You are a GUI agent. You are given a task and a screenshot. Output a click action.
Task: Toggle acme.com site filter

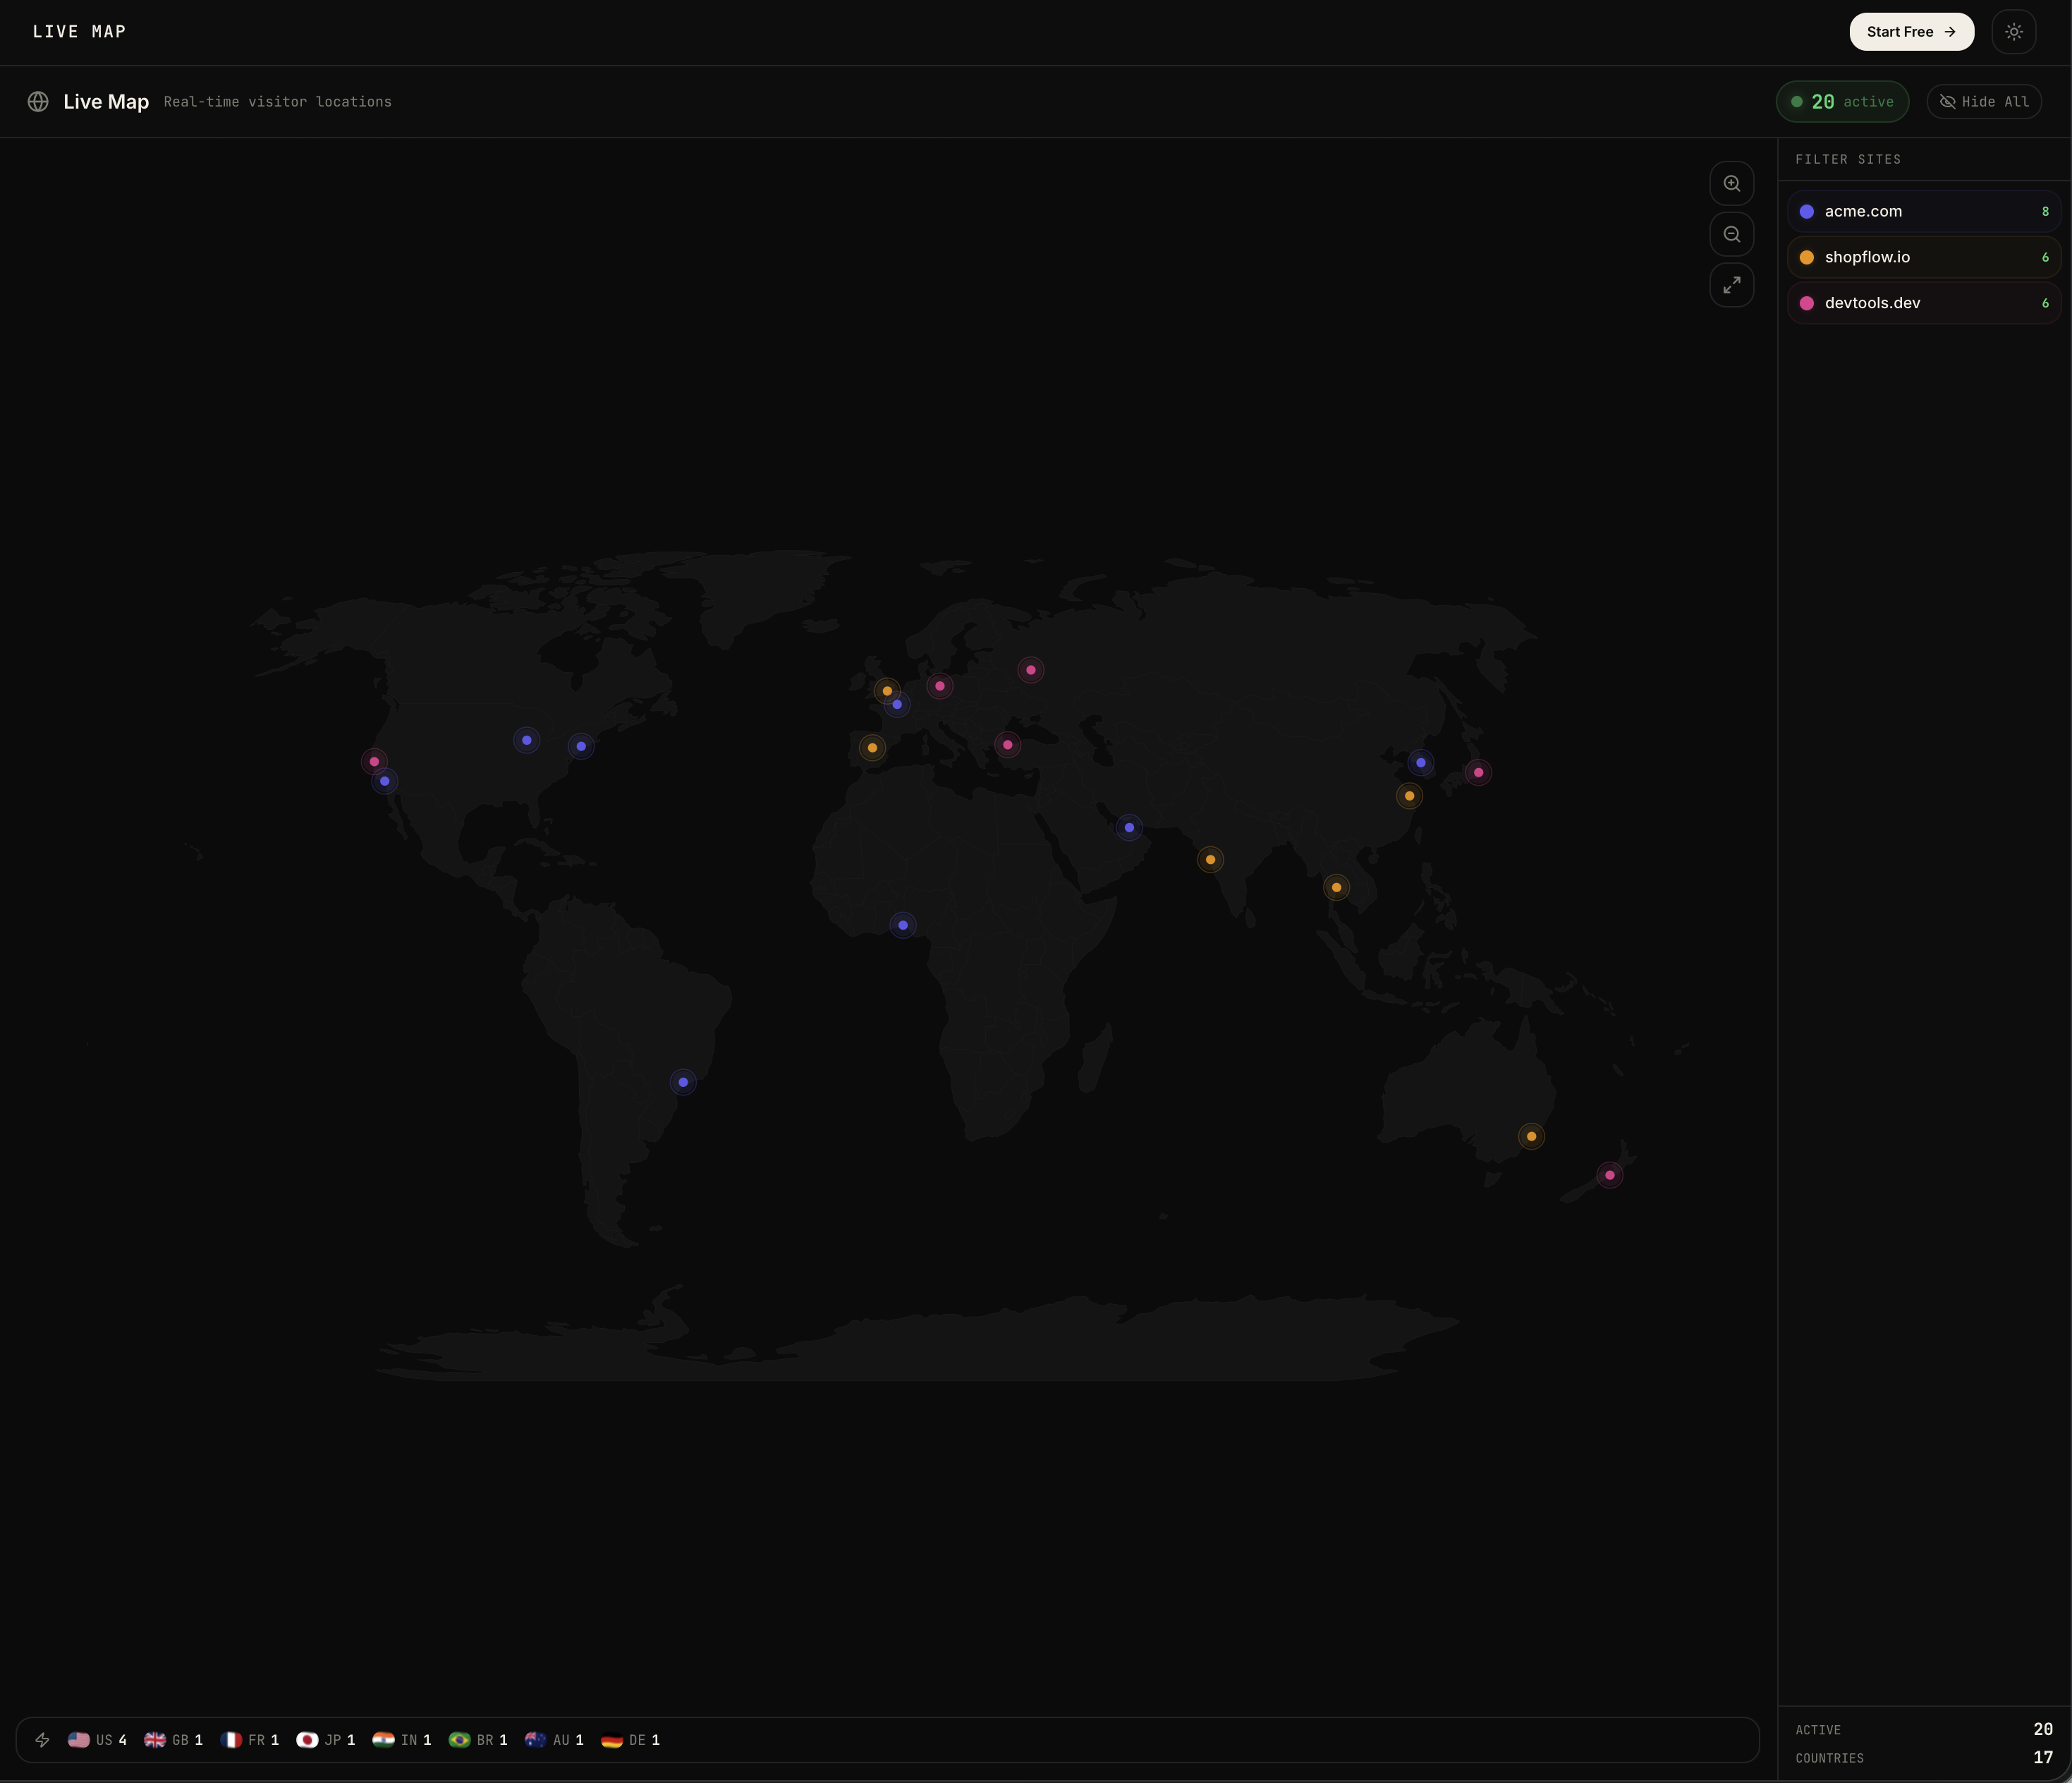(1922, 211)
